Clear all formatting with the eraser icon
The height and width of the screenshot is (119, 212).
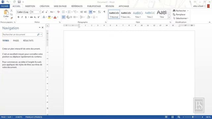click(x=58, y=12)
